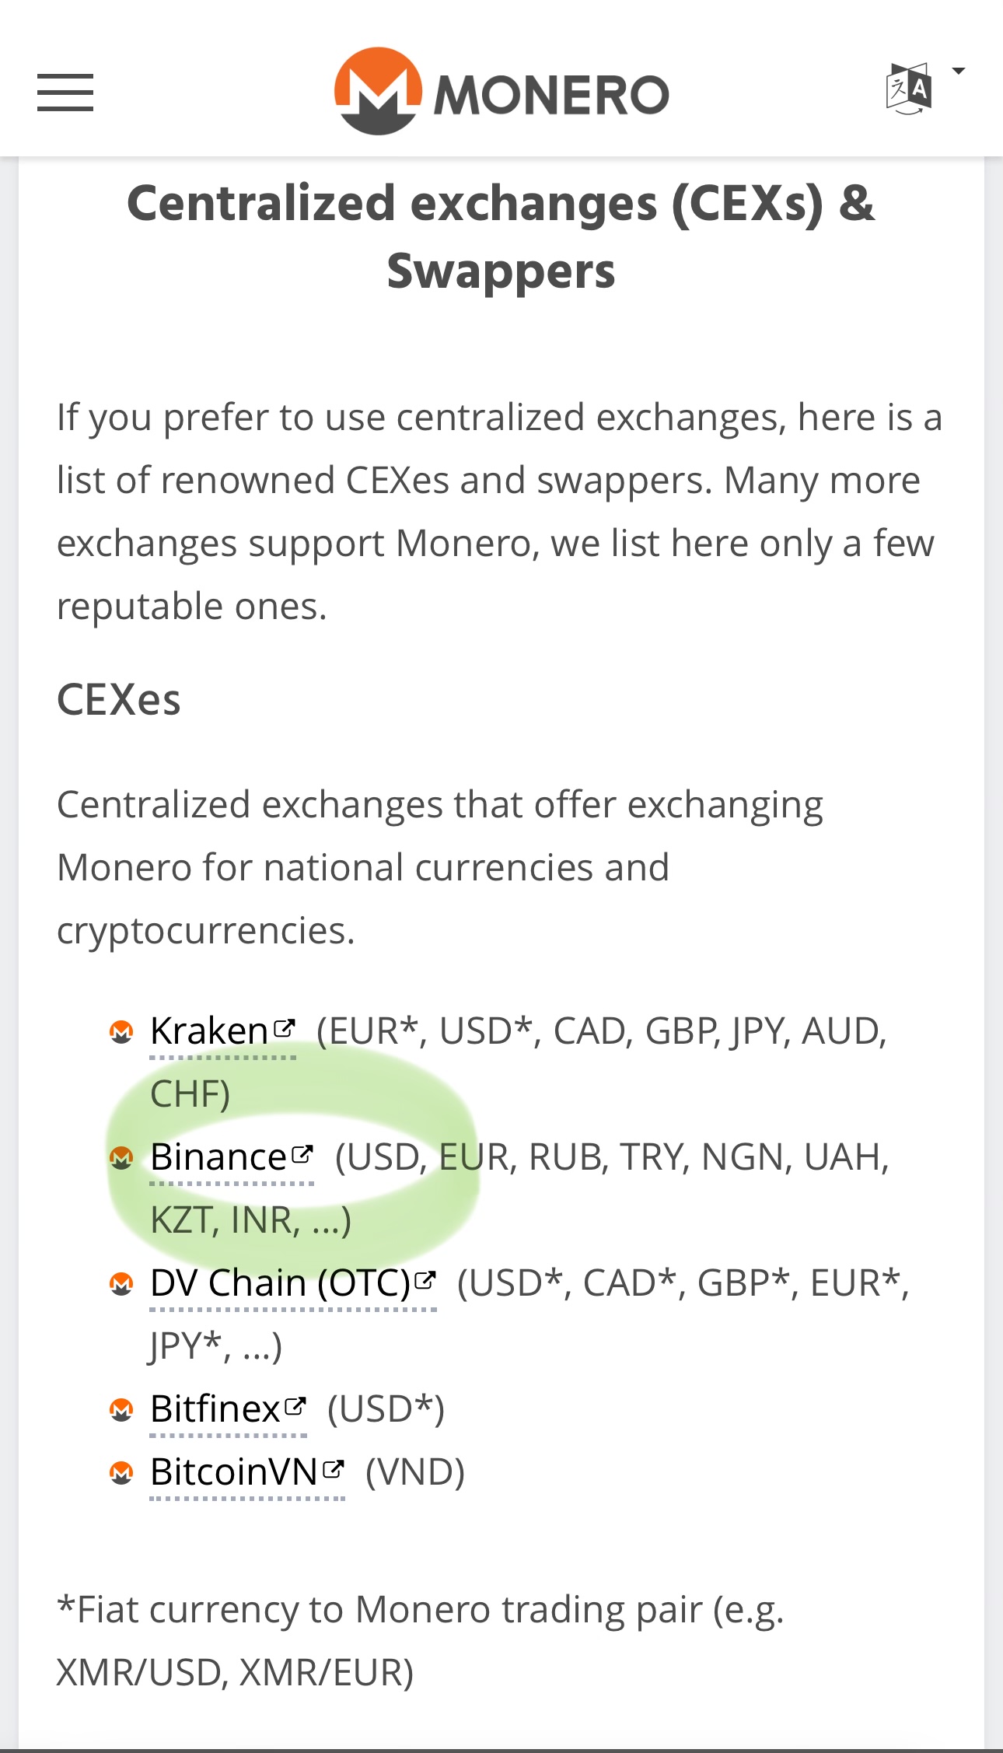Image resolution: width=1003 pixels, height=1753 pixels.
Task: Click Monero bullet icon beside DV Chain
Action: [x=121, y=1284]
